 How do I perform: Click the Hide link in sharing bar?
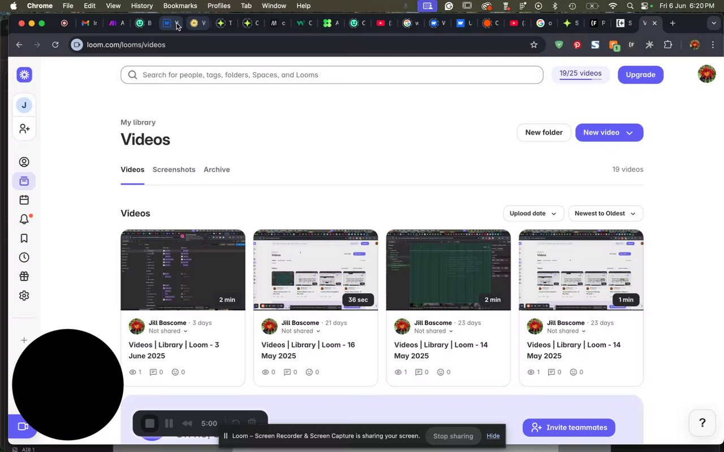(x=493, y=436)
